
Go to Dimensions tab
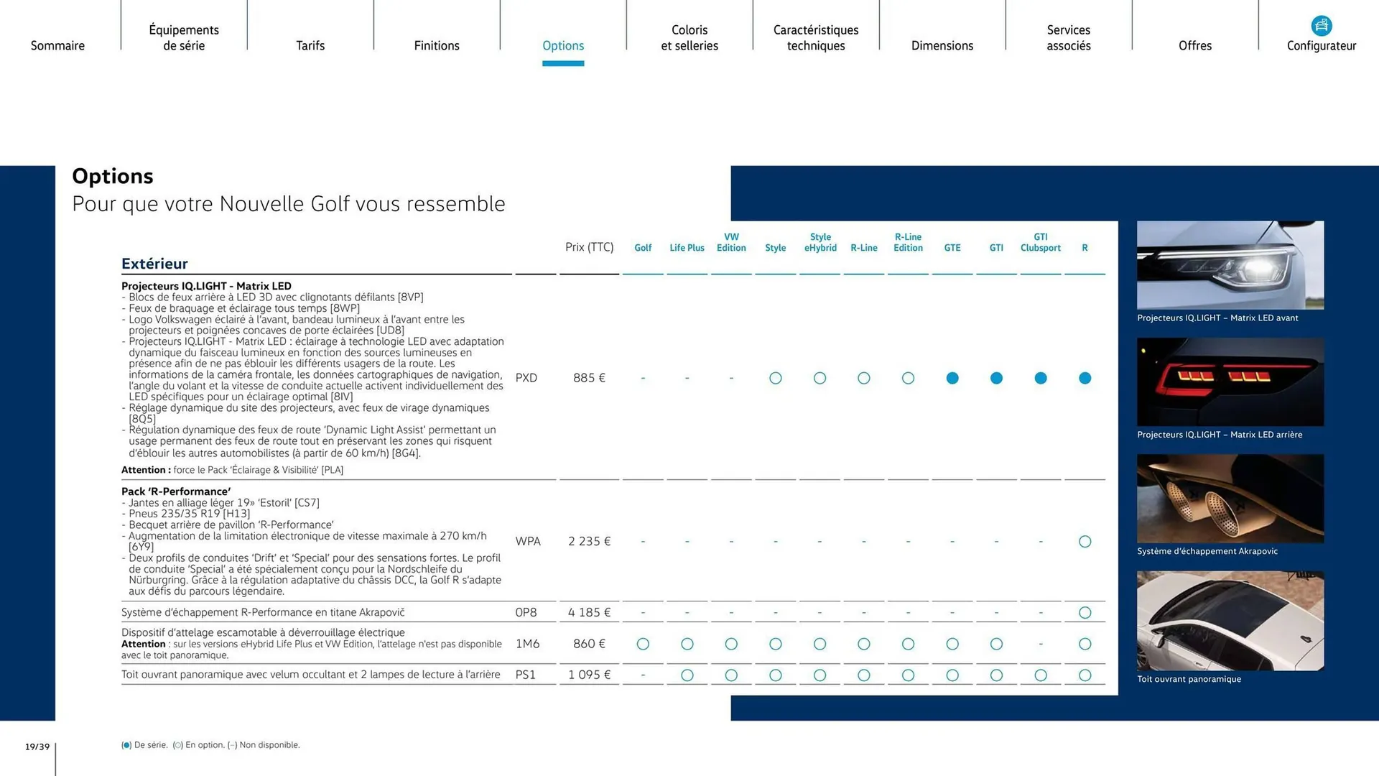942,45
